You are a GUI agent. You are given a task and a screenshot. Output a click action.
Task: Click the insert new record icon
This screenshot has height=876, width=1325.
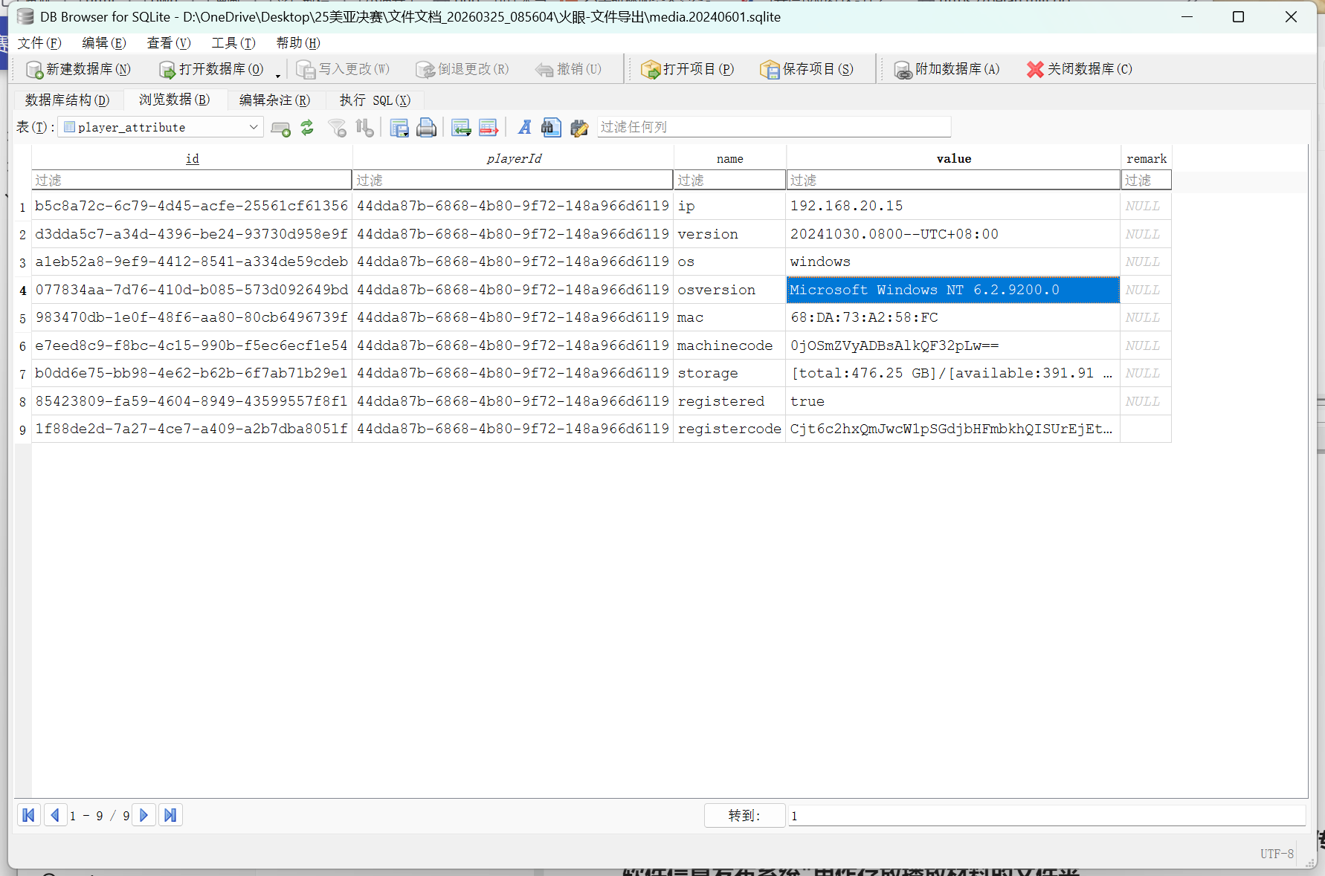pos(280,128)
